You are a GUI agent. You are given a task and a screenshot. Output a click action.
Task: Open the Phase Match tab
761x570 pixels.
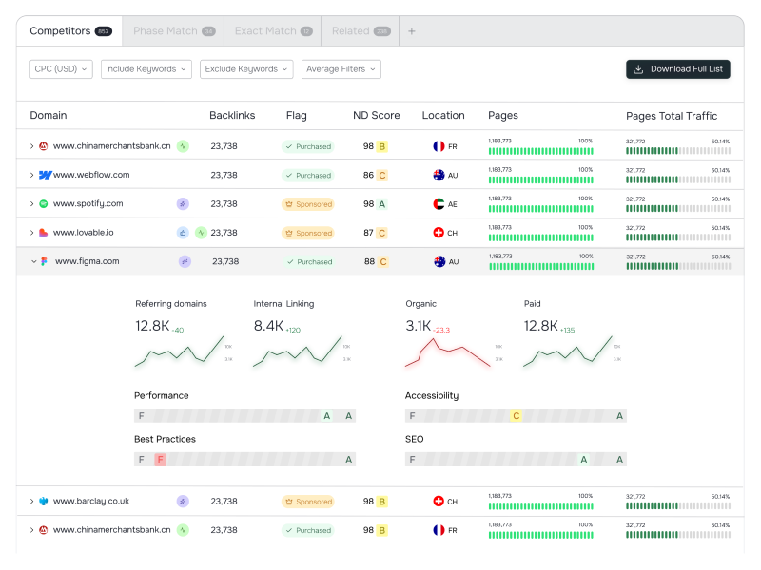174,31
